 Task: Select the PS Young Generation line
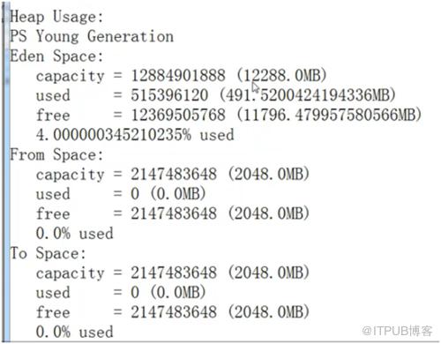(x=92, y=36)
